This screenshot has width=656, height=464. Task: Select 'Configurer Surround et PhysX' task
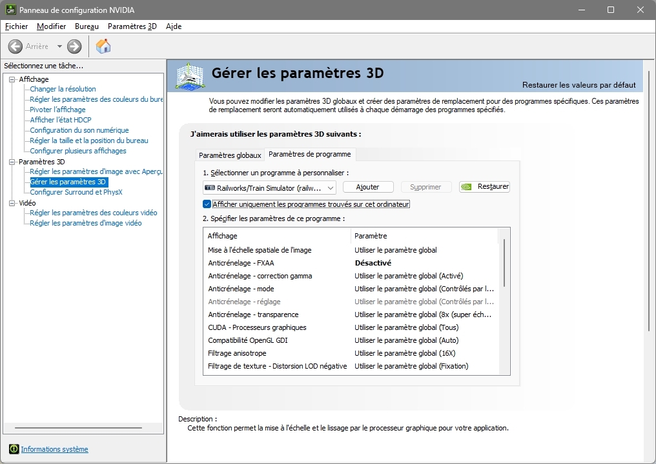pyautogui.click(x=76, y=192)
